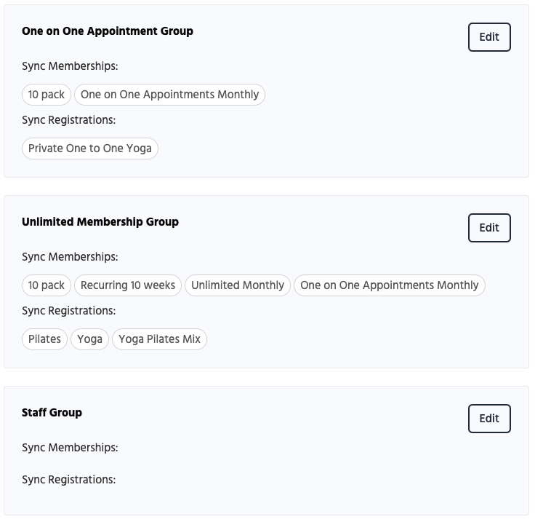Select the Recurring 10 weeks membership tag
The height and width of the screenshot is (522, 535).
(128, 285)
